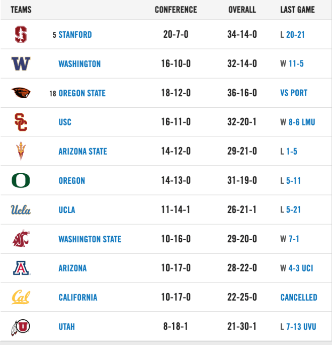Open California's CANCELLED game link
332x345 pixels.
pos(299,298)
